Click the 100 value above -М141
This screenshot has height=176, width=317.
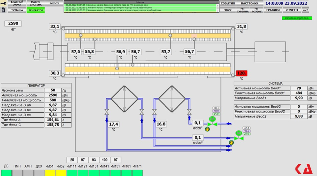tap(105, 160)
